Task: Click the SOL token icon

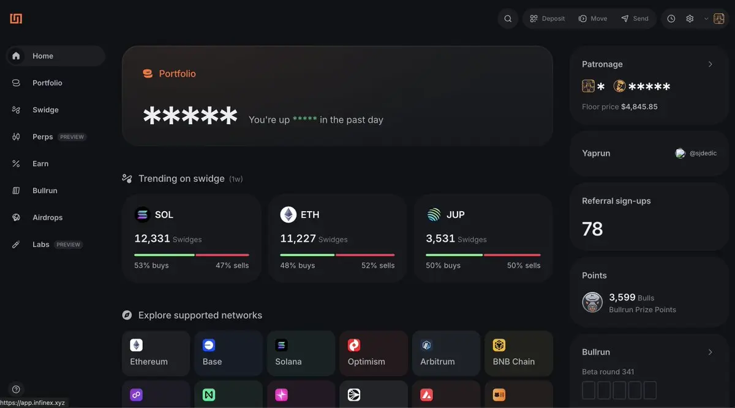Action: pos(142,215)
